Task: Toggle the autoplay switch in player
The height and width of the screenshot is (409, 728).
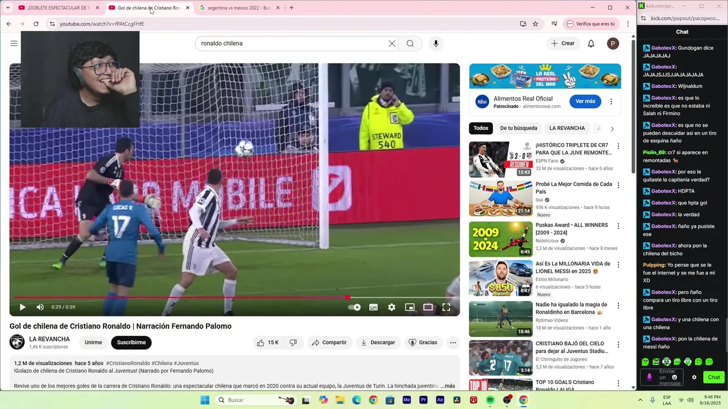Action: coord(354,307)
